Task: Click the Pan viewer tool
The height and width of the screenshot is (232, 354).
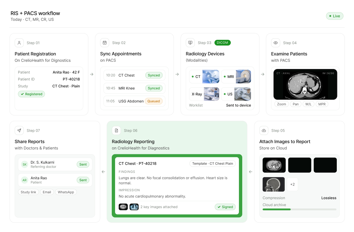Action: 296,104
